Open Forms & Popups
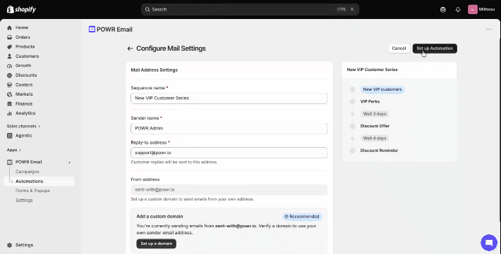The width and height of the screenshot is (501, 254). [32, 191]
